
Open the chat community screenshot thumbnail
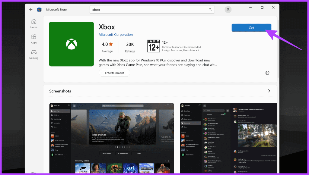click(228, 138)
